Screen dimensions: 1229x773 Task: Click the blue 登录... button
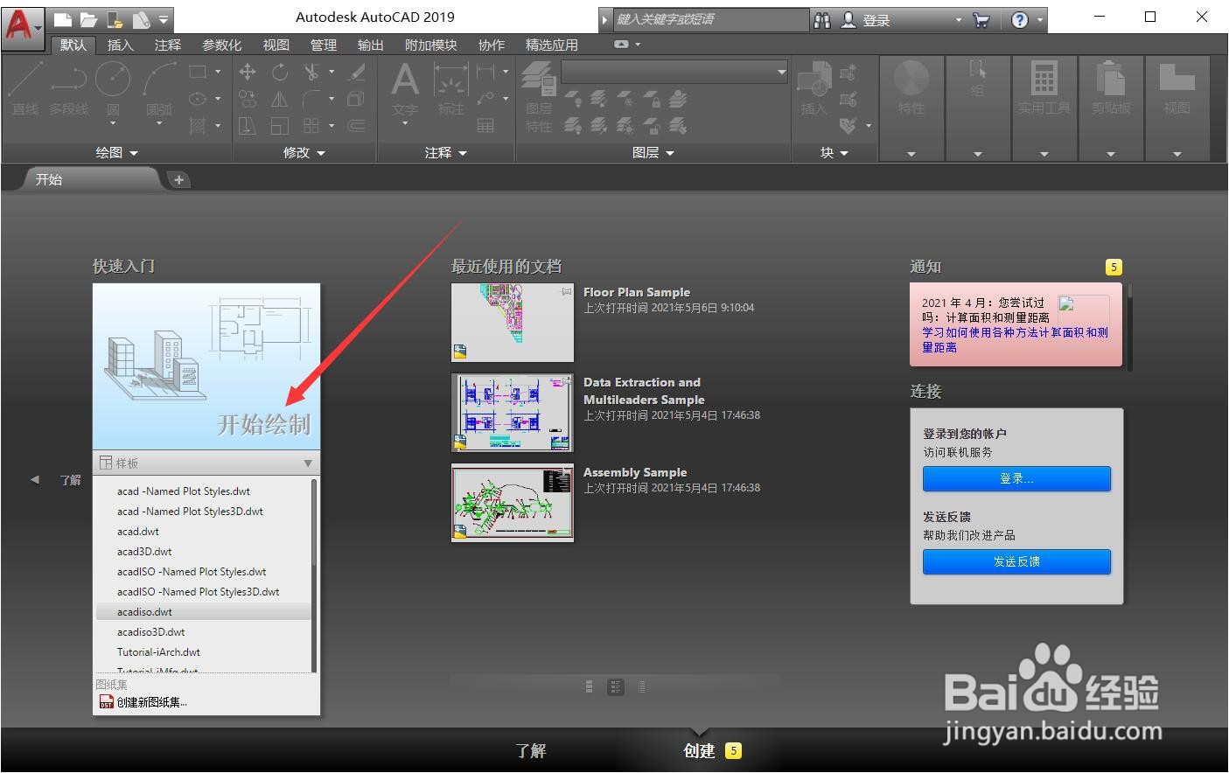tap(1016, 479)
